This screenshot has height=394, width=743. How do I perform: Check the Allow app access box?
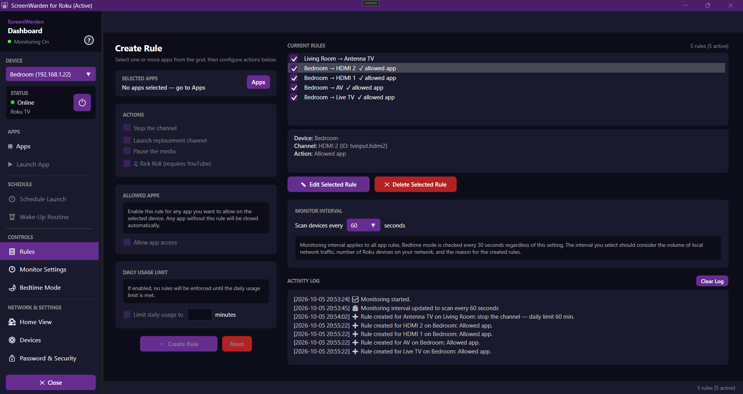pyautogui.click(x=127, y=242)
